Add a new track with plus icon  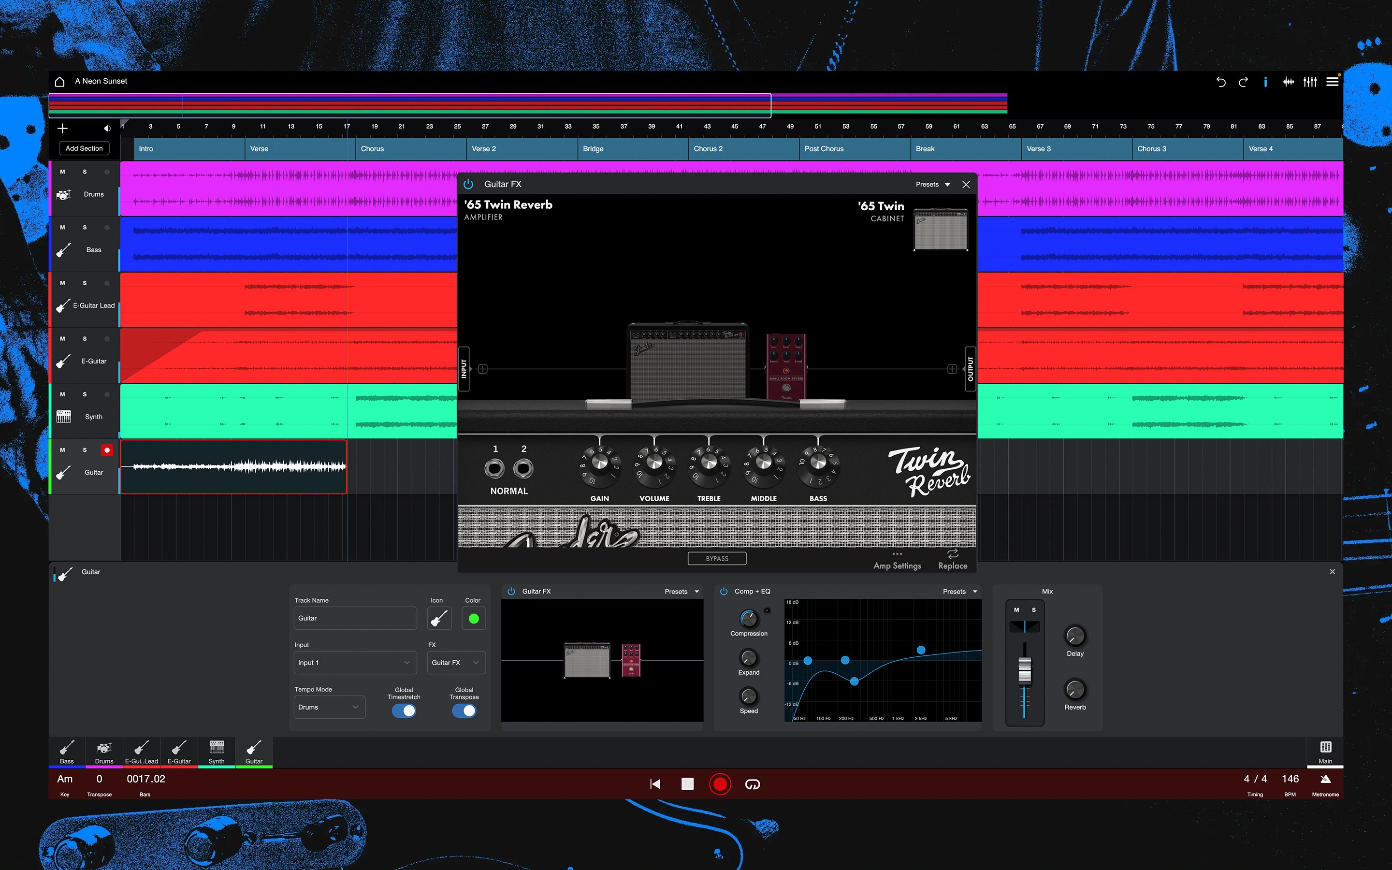63,128
